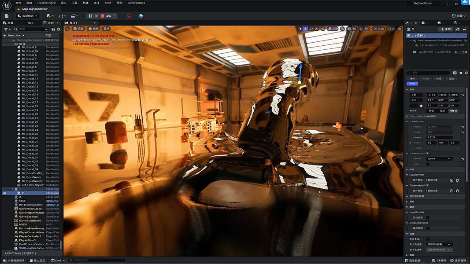Open the 光照 lit view mode button
The width and height of the screenshot is (470, 264).
[x=93, y=29]
